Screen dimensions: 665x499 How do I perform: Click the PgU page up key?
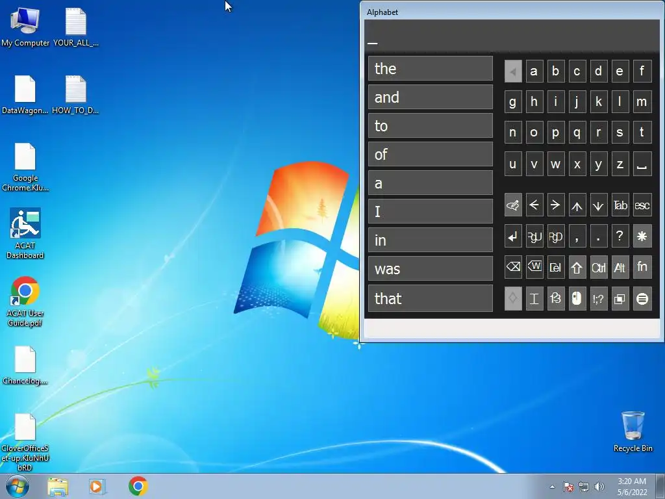(x=534, y=237)
